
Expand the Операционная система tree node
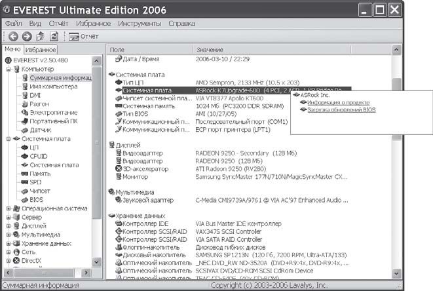tap(9, 208)
